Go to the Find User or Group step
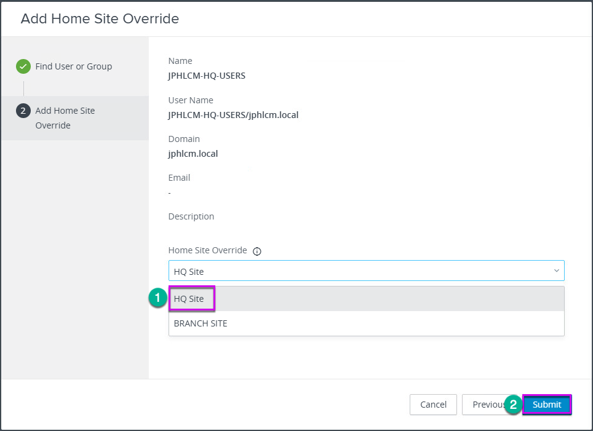 click(x=74, y=66)
